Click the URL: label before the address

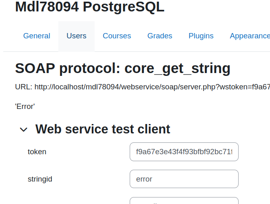pyautogui.click(x=24, y=87)
